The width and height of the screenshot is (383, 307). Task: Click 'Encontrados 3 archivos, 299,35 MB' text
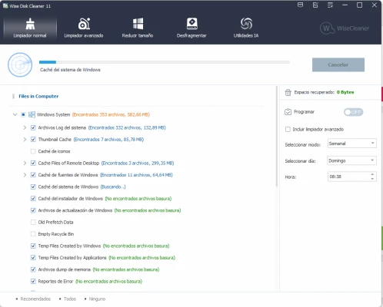(x=138, y=163)
